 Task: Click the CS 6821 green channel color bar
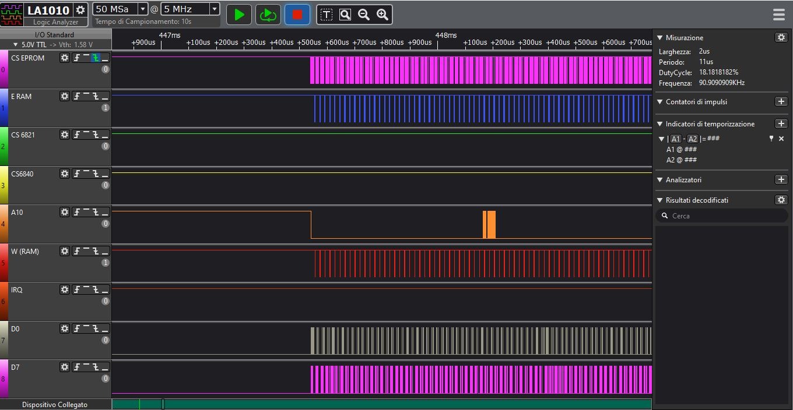pyautogui.click(x=3, y=146)
